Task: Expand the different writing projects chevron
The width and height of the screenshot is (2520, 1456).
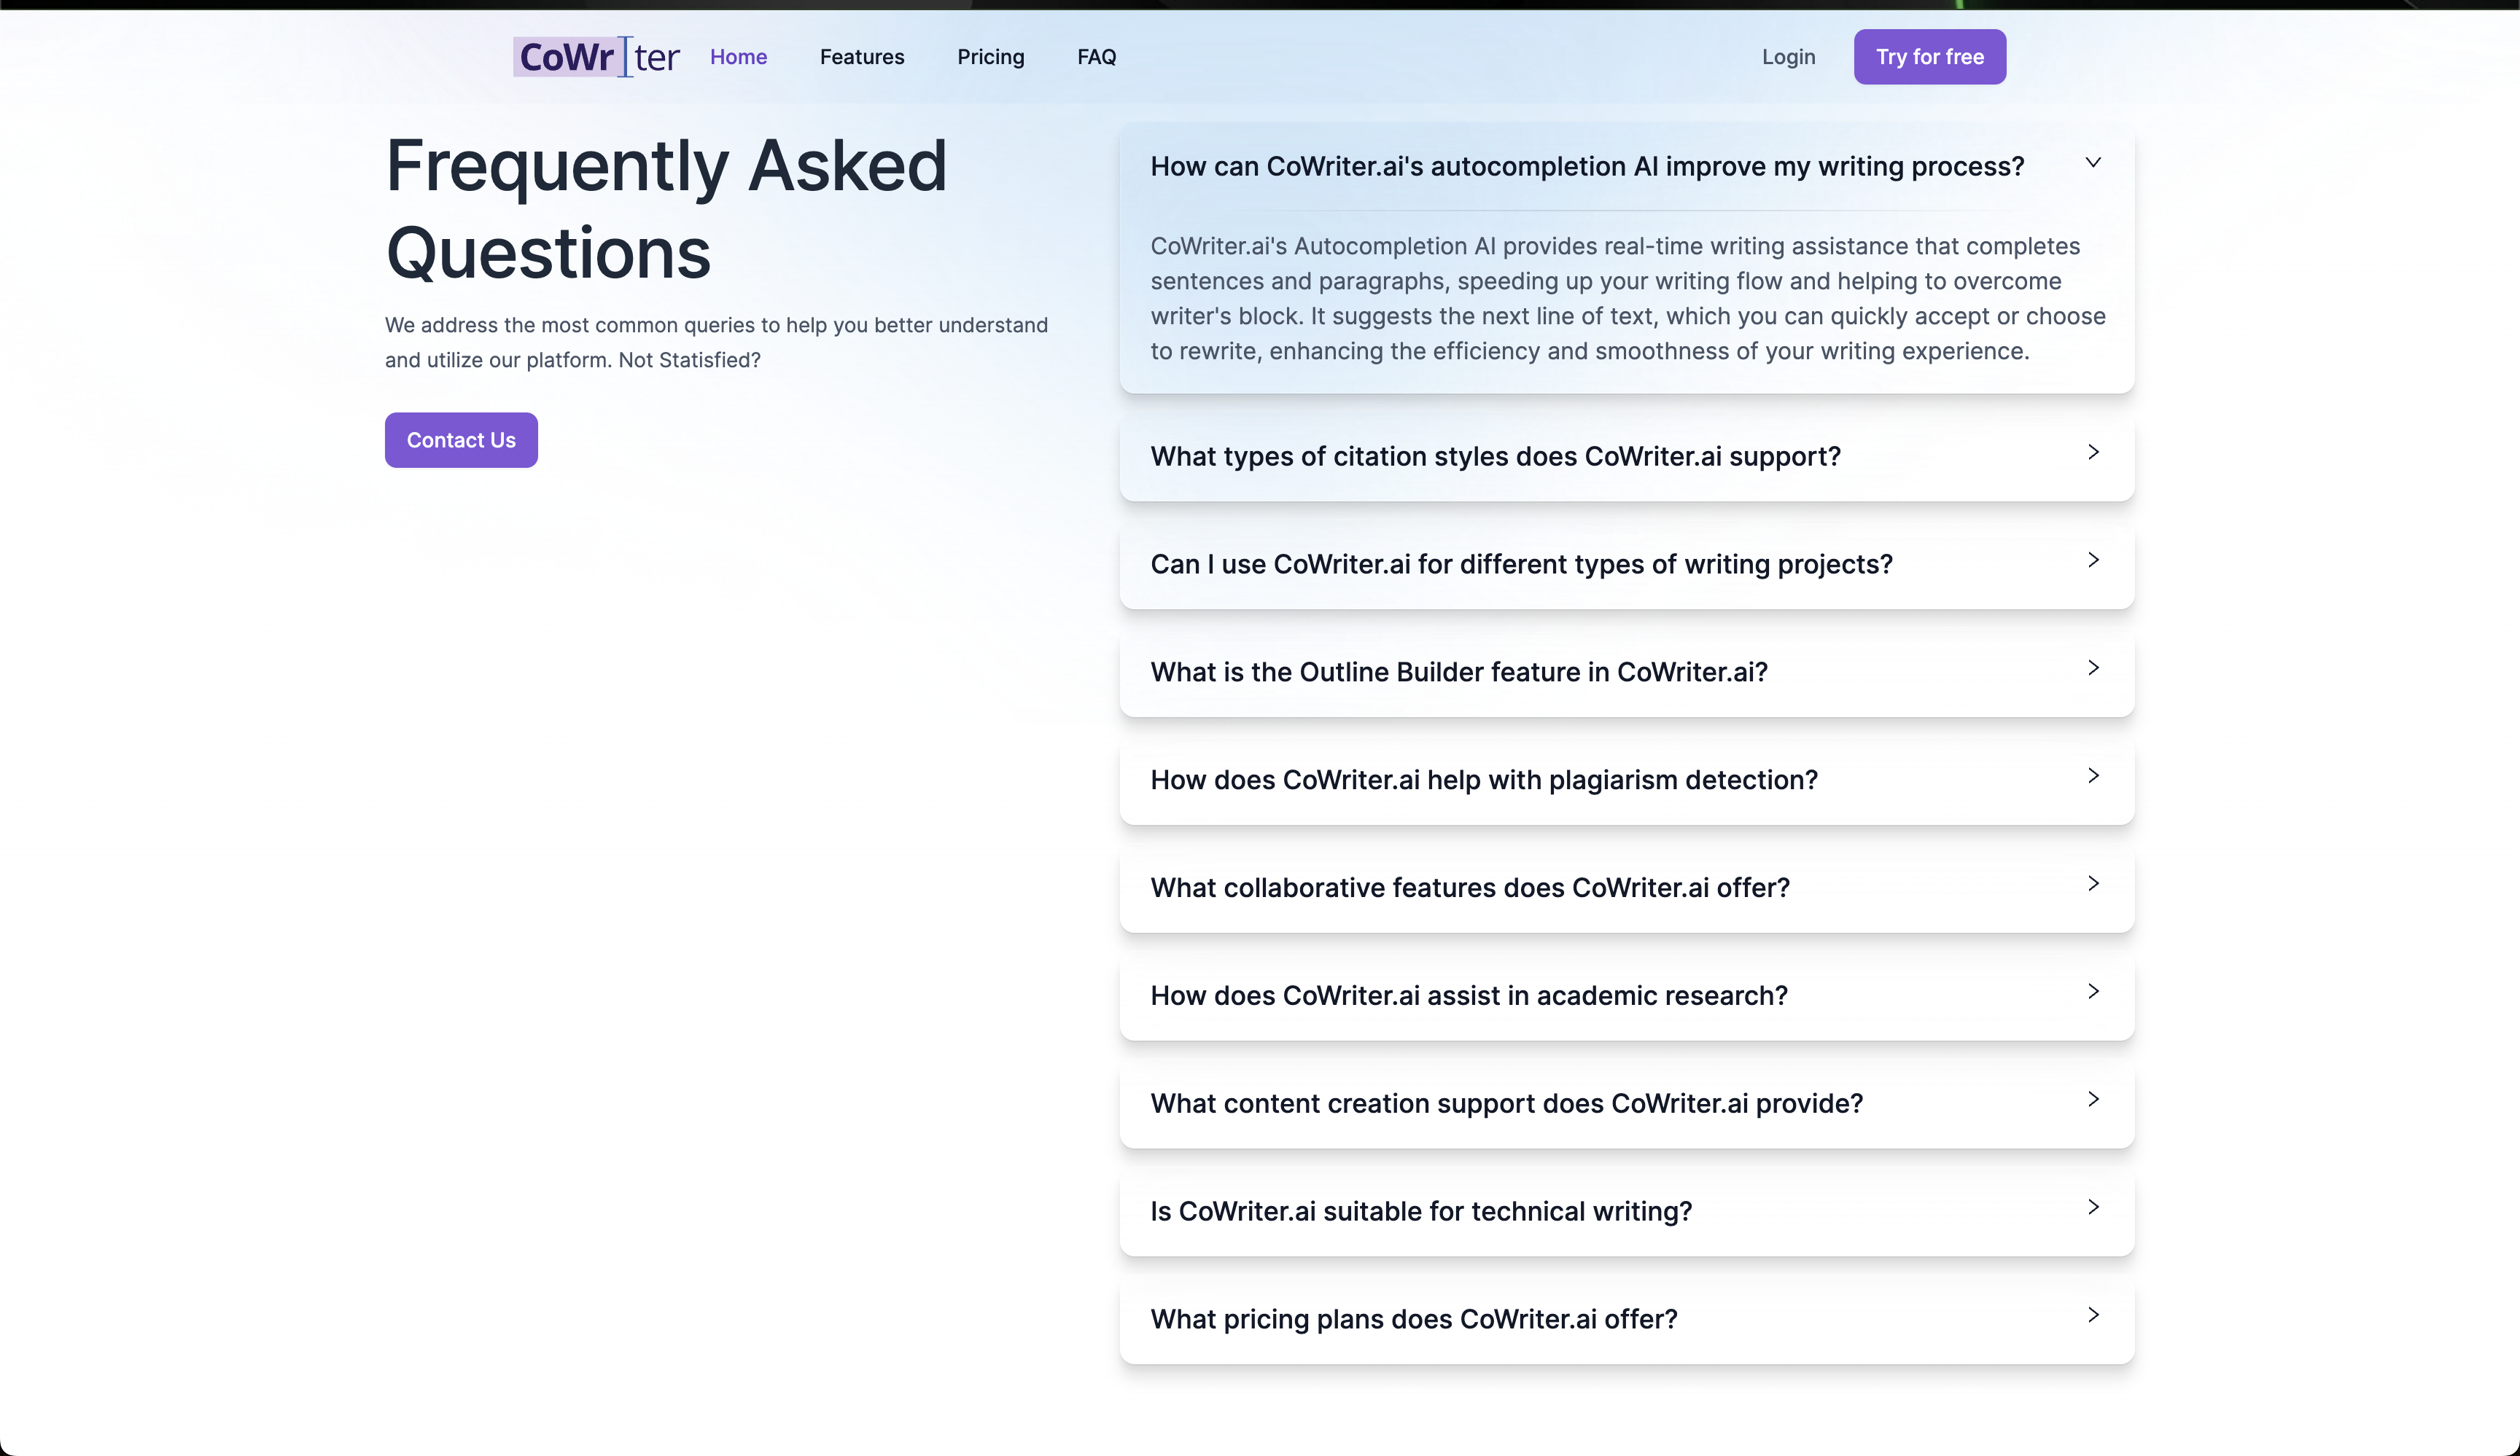Action: [2092, 560]
